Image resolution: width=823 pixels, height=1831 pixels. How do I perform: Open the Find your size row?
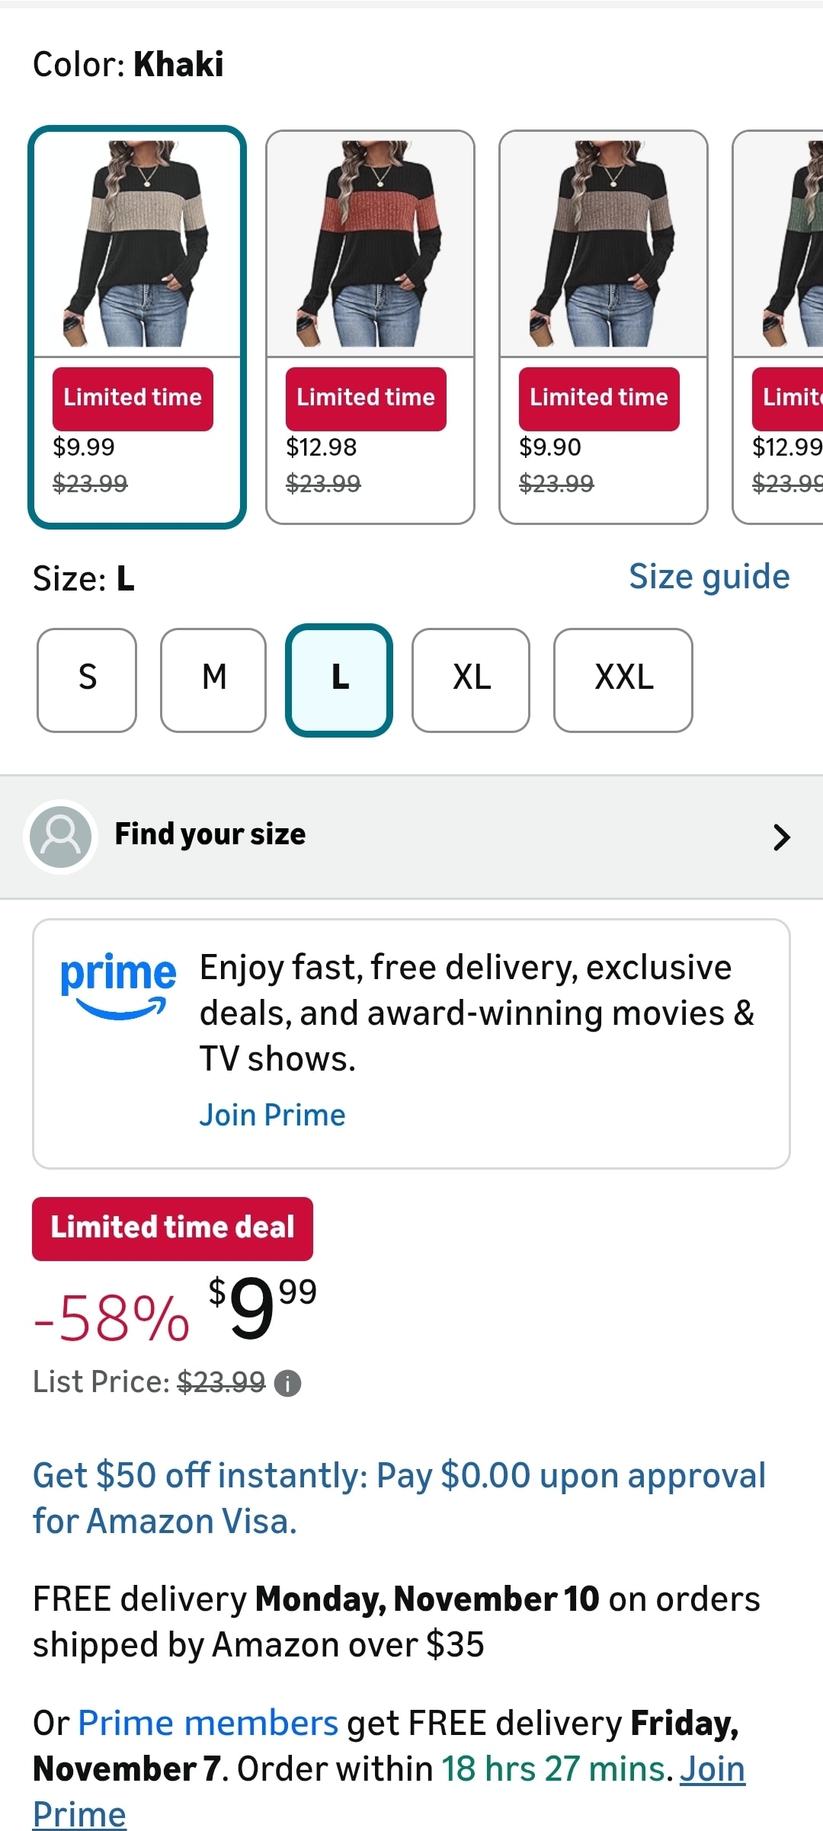(x=411, y=837)
